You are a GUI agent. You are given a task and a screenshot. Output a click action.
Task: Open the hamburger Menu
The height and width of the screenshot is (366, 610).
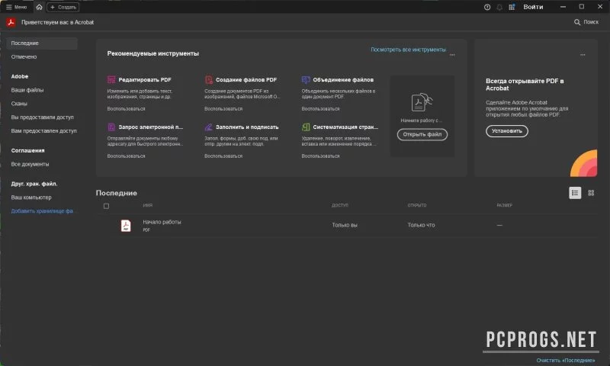[16, 7]
